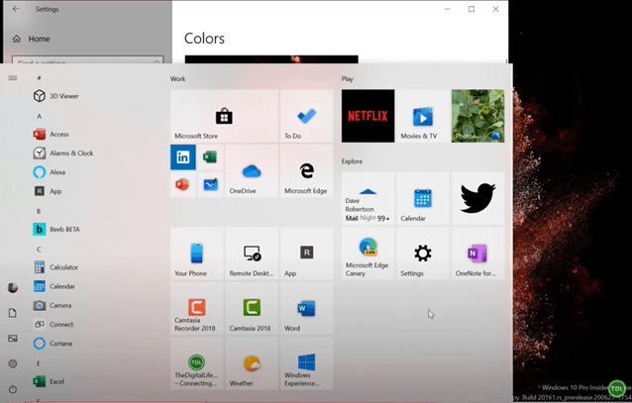Open the TheDigitalLife tile
Viewport: 632px width, 403px height.
coord(197,363)
